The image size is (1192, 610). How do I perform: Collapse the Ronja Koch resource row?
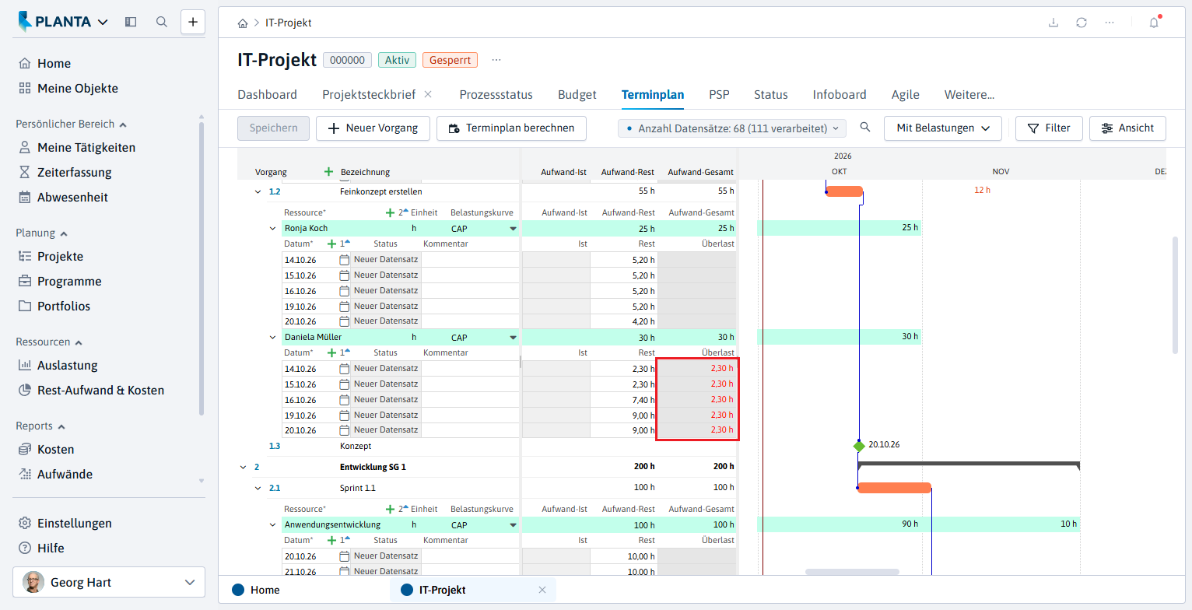(272, 229)
